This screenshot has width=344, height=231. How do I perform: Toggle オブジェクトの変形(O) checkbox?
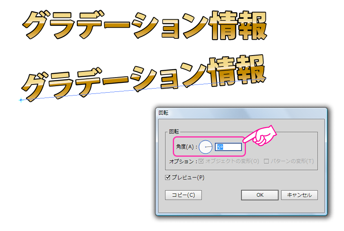pyautogui.click(x=201, y=161)
